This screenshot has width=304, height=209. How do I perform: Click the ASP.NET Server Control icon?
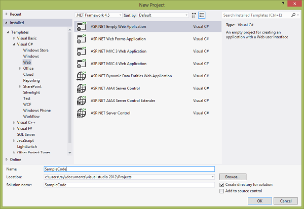[81, 113]
